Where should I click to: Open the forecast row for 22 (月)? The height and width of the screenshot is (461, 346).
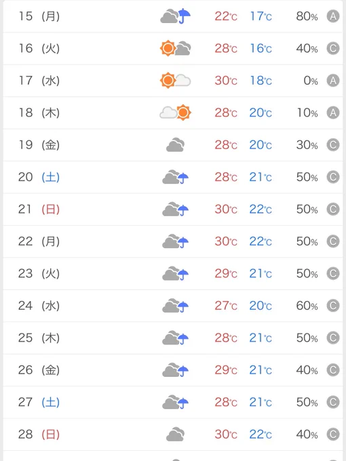(173, 241)
